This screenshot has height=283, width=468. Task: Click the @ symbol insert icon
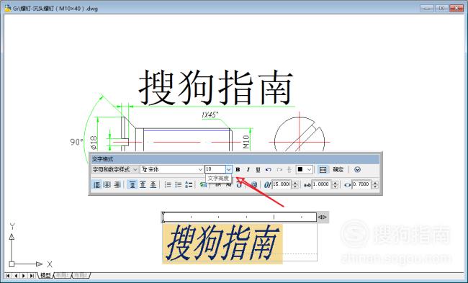click(254, 185)
